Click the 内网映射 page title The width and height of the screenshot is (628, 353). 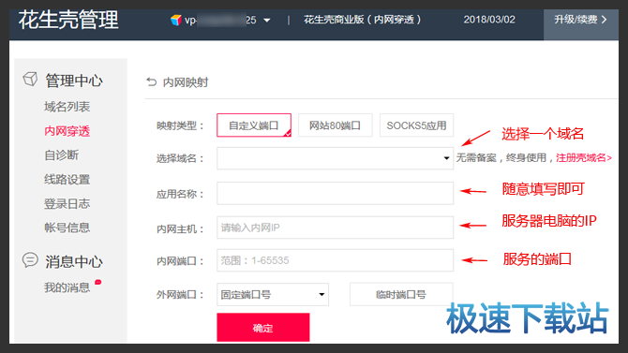coord(186,82)
